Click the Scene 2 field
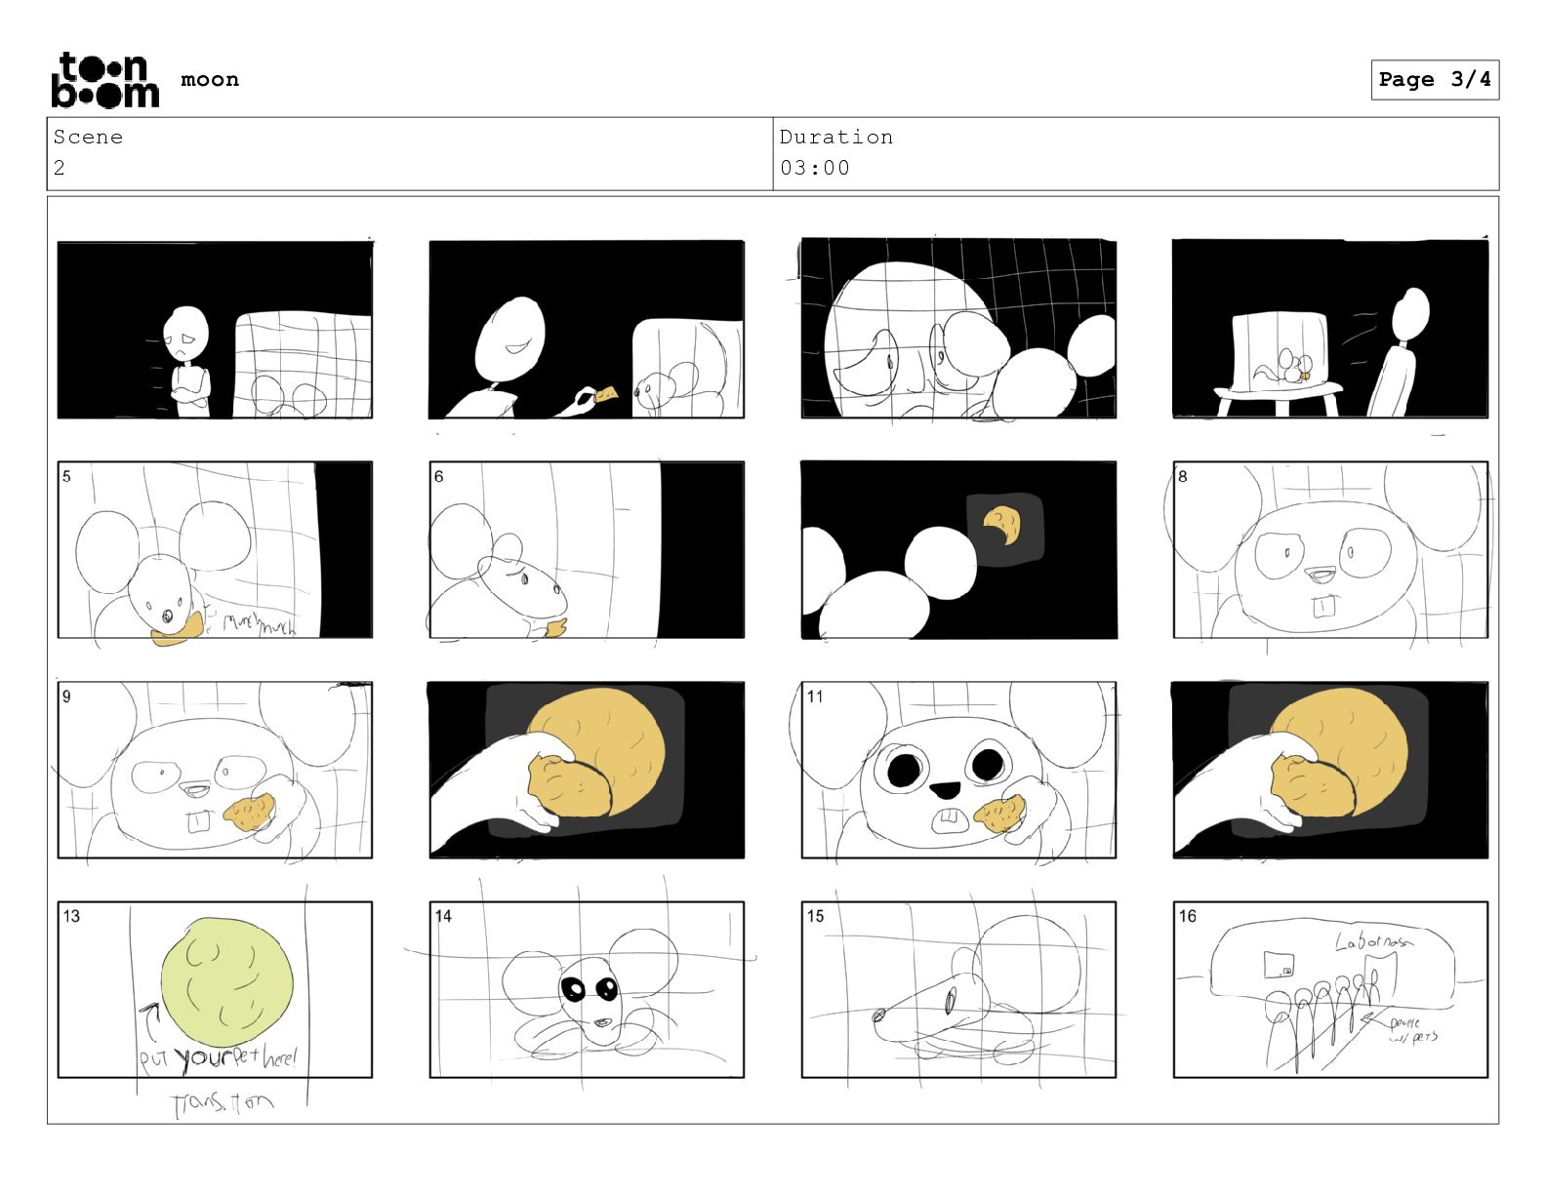Image resolution: width=1546 pixels, height=1194 pixels. coord(410,154)
